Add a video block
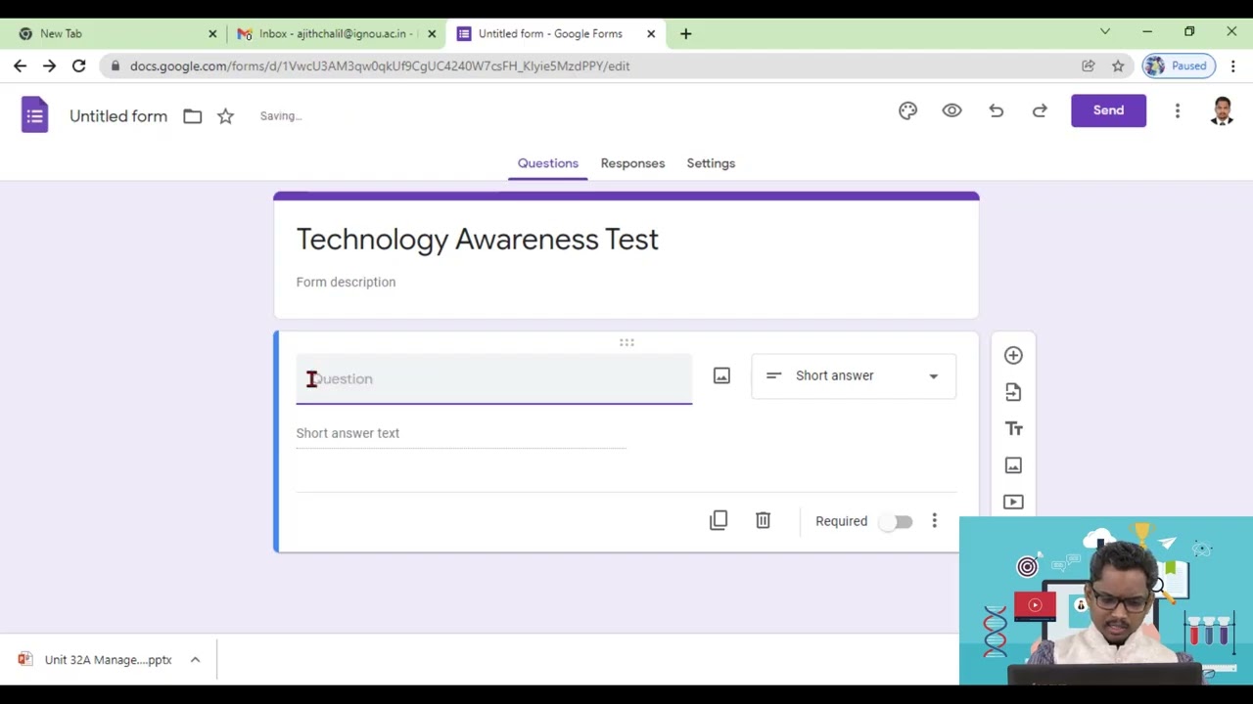This screenshot has height=704, width=1253. tap(1013, 502)
